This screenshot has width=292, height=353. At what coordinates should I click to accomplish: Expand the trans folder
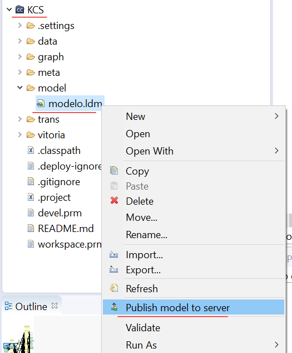click(20, 119)
